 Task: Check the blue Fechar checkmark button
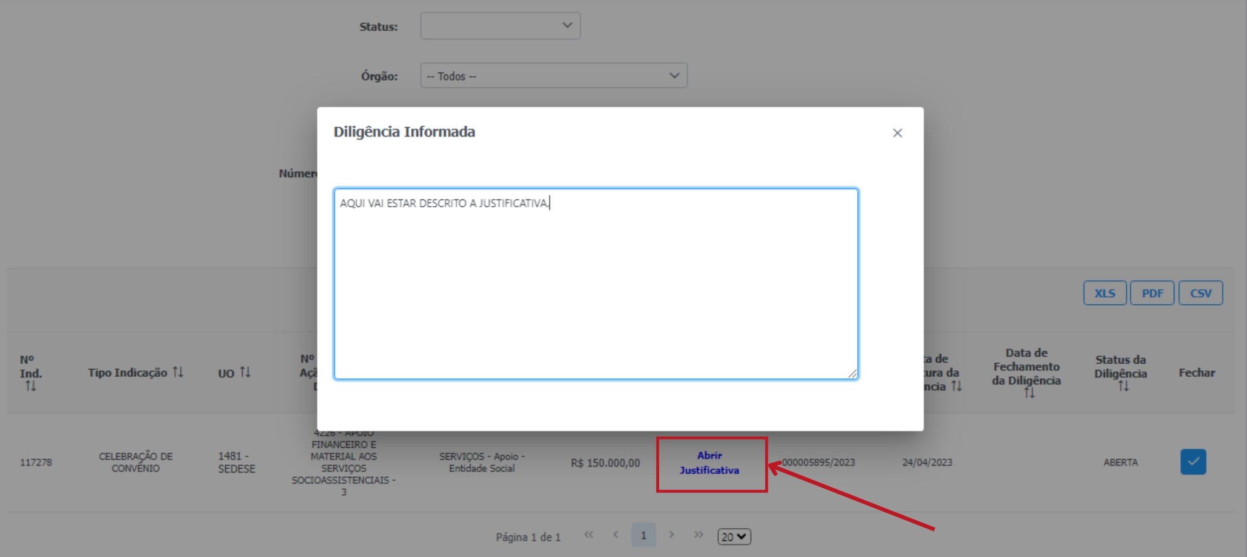tap(1193, 462)
